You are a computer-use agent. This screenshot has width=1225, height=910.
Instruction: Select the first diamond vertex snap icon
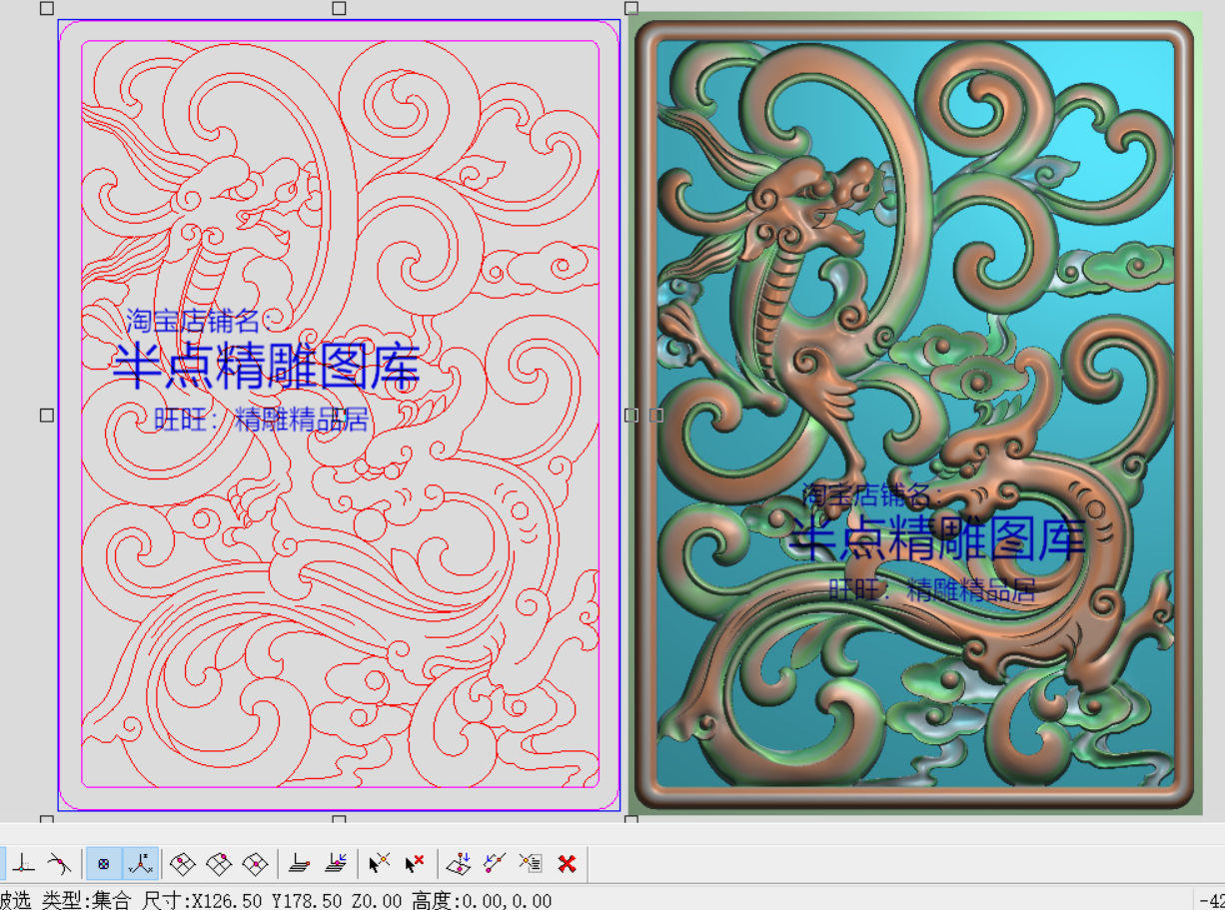click(184, 863)
